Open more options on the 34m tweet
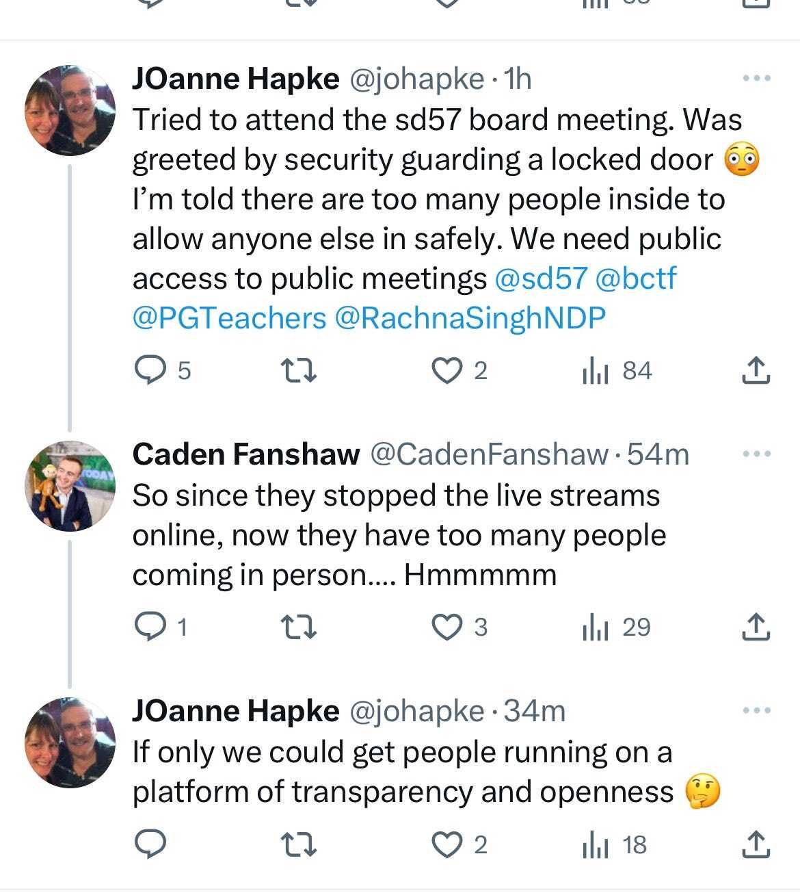This screenshot has height=893, width=800. 757,711
